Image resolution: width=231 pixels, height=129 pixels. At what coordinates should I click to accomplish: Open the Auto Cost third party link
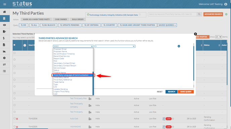(x=74, y=119)
